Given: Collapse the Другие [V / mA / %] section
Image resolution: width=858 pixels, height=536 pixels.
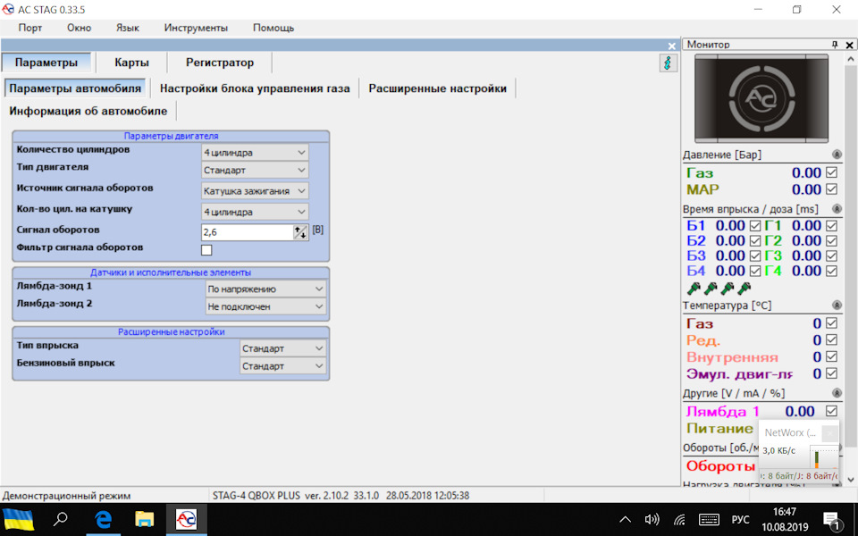Looking at the screenshot, I should (837, 393).
